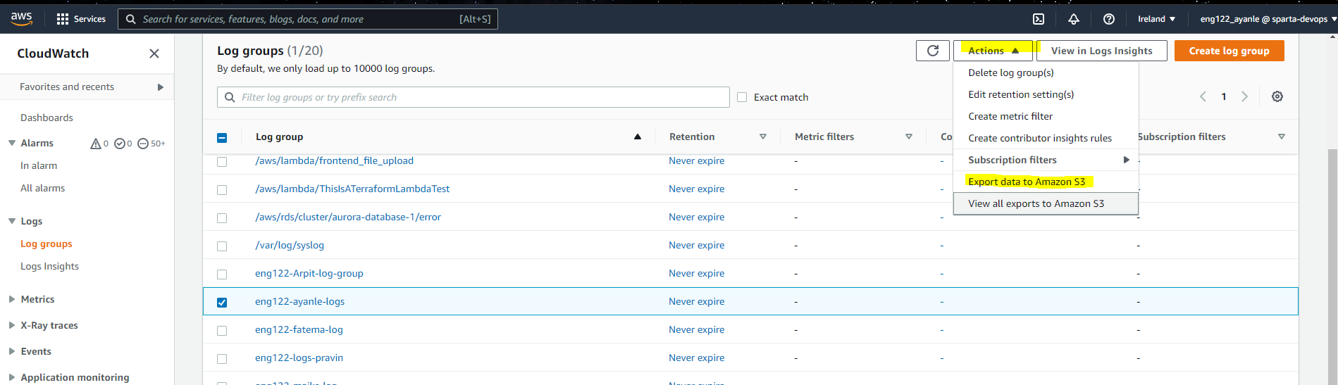Check the eng122-fatema-log row checkbox
1338x385 pixels.
tap(222, 331)
